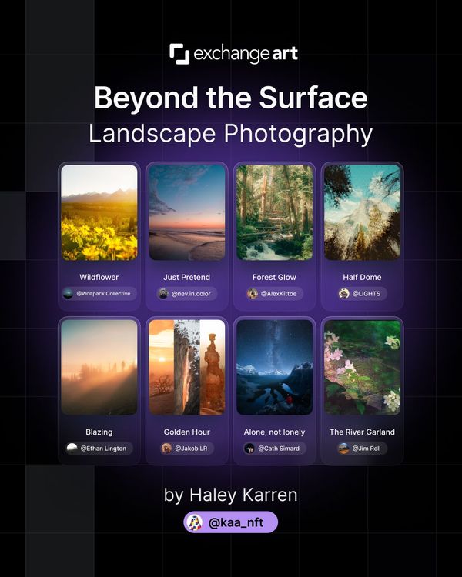Screen dimensions: 462x577
Task: Open the Just Pretend beach sunset thumbnail
Action: tap(187, 212)
